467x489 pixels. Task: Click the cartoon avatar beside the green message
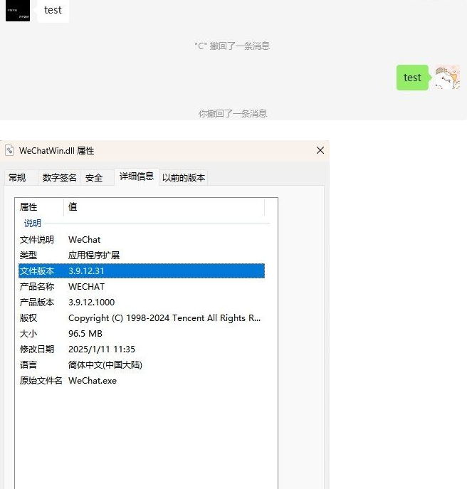[446, 77]
